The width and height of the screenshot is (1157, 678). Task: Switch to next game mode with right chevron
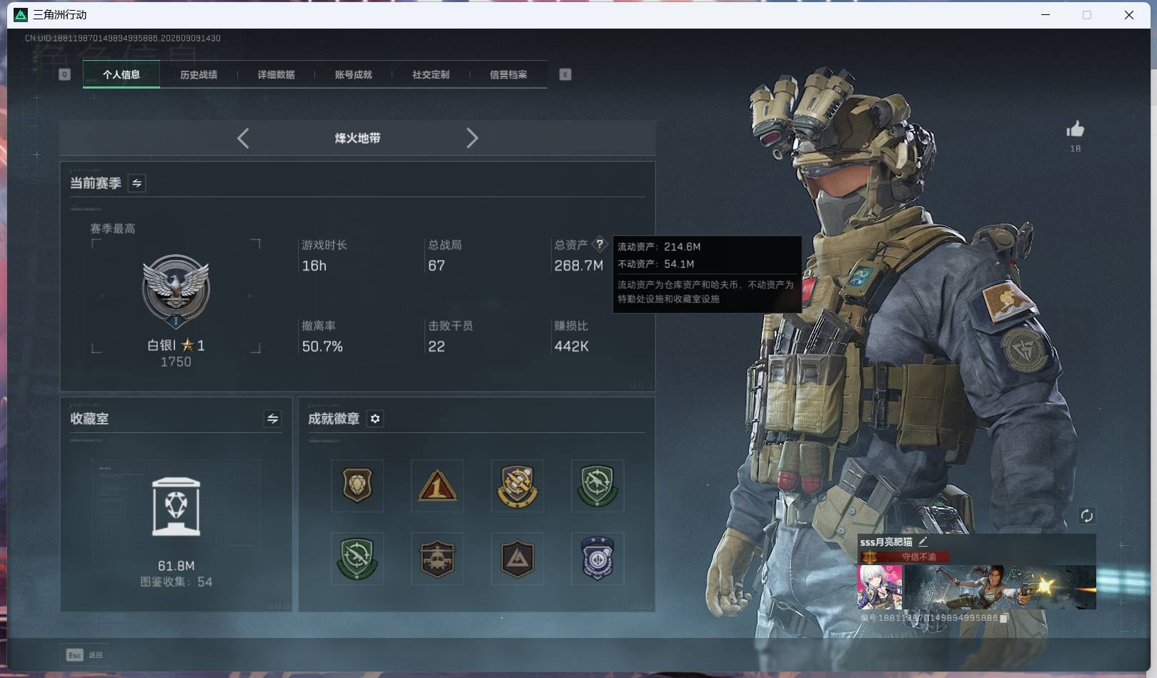pyautogui.click(x=472, y=138)
